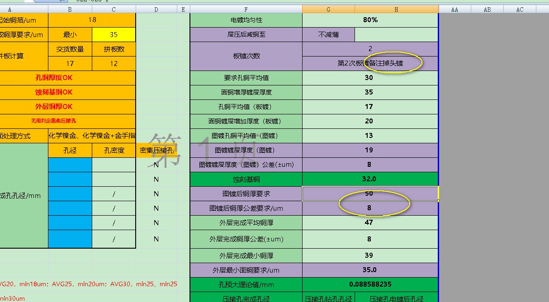Image resolution: width=549 pixels, height=302 pixels.
Task: Select the value 17 for 孔铜平均值（板镀）
Action: pyautogui.click(x=370, y=107)
